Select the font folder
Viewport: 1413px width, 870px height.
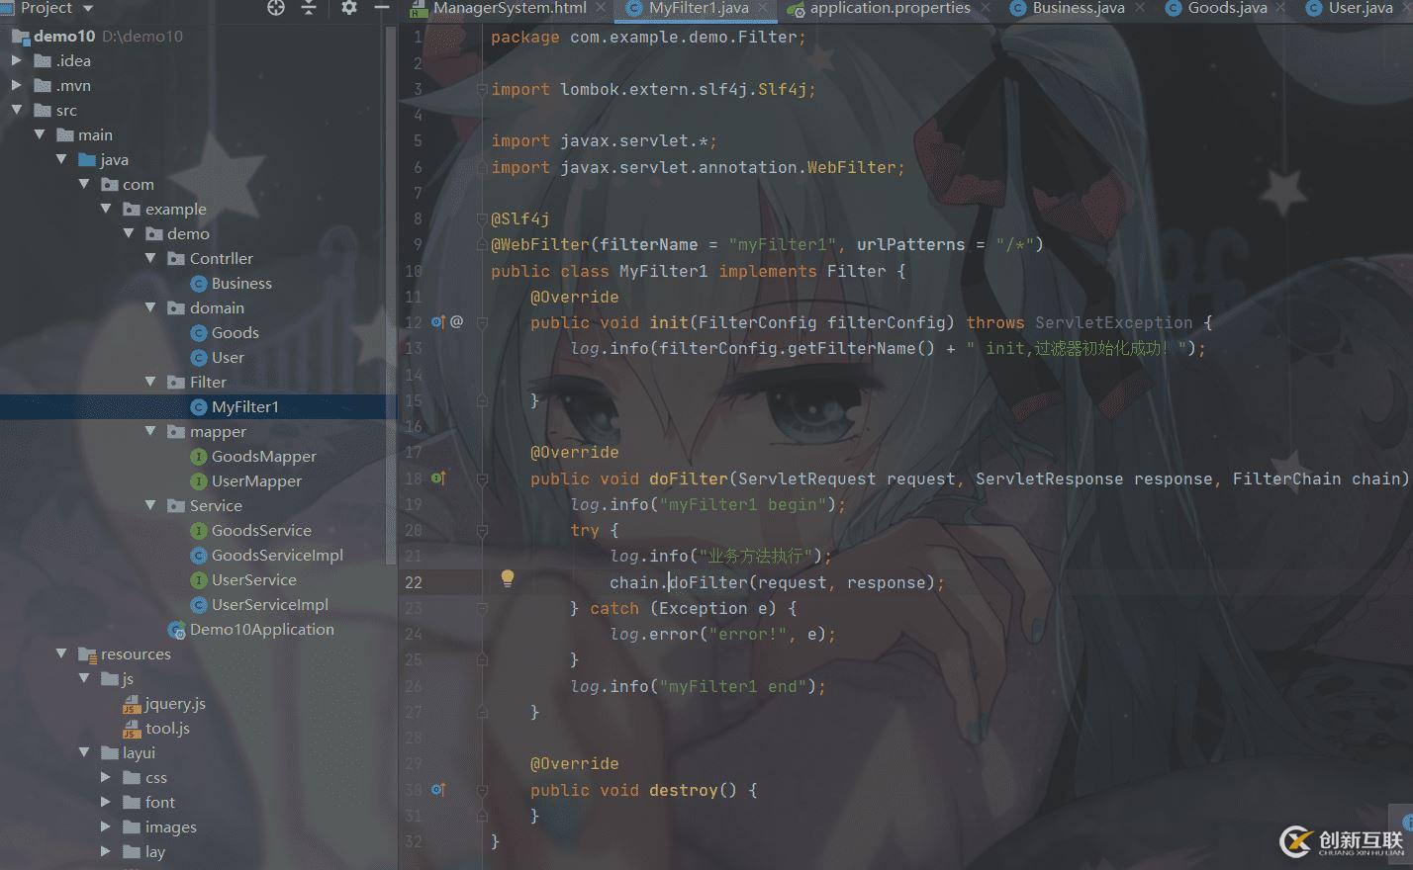click(159, 803)
